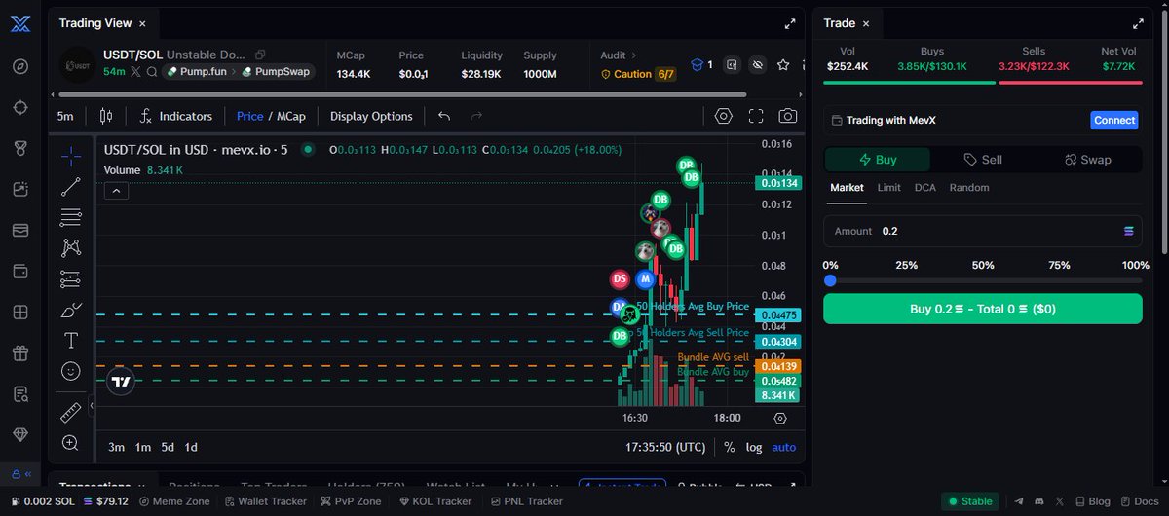
Task: Search token with magnifier icon
Action: pos(152,72)
